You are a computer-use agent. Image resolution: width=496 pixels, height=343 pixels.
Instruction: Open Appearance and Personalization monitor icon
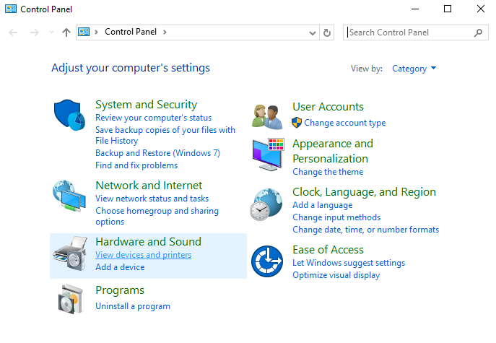[269, 155]
